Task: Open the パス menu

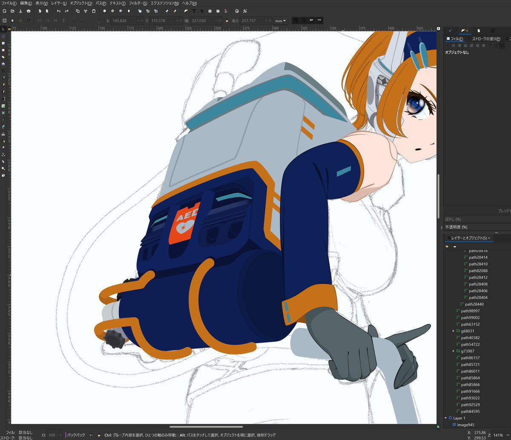Action: [100, 3]
